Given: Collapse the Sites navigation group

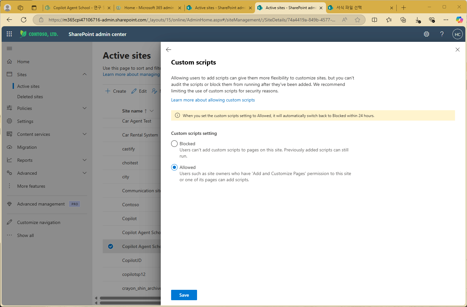Looking at the screenshot, I should pyautogui.click(x=85, y=74).
